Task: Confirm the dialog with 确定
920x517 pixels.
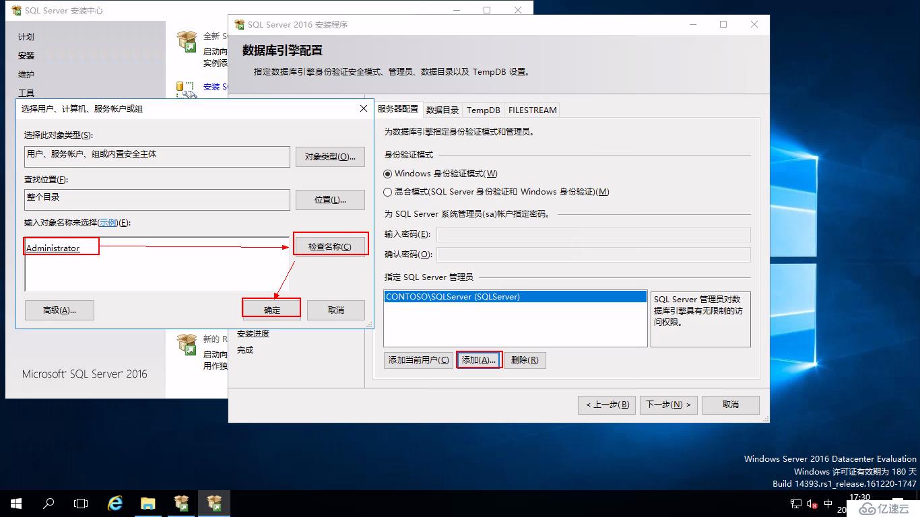Action: (x=271, y=310)
